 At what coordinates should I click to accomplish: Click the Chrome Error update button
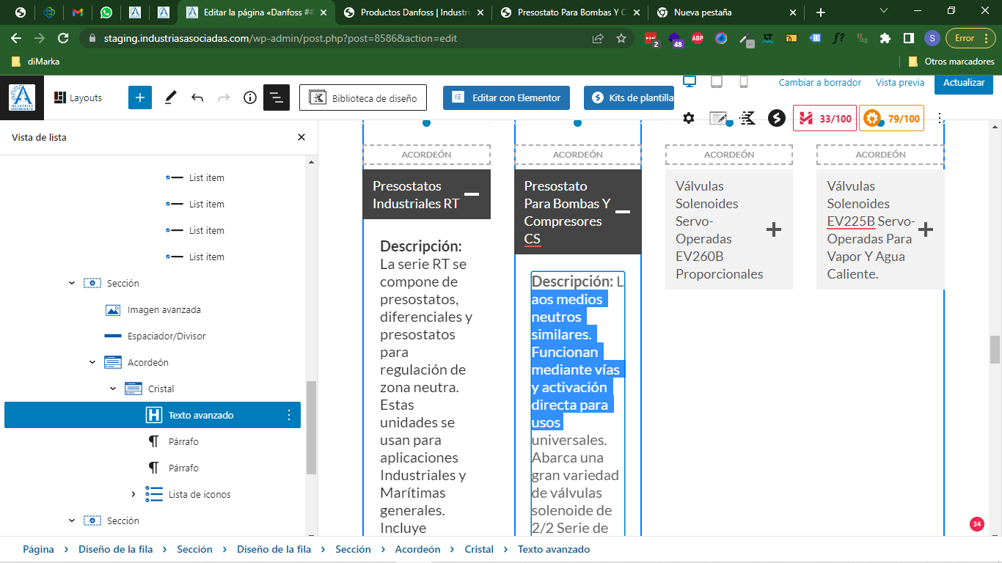tap(970, 38)
